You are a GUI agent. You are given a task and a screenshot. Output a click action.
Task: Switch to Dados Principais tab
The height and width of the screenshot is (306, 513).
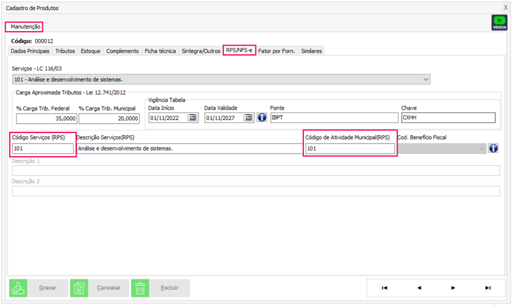click(31, 51)
